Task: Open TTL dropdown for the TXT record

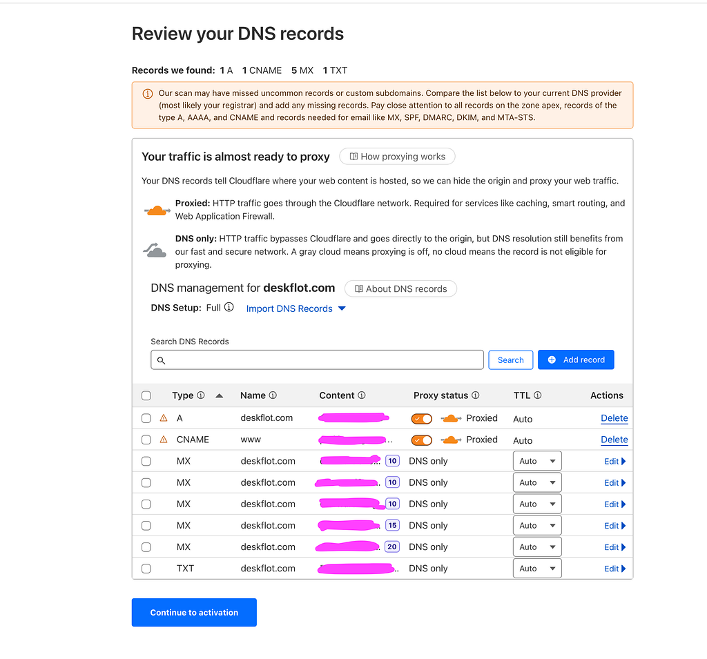Action: point(537,569)
